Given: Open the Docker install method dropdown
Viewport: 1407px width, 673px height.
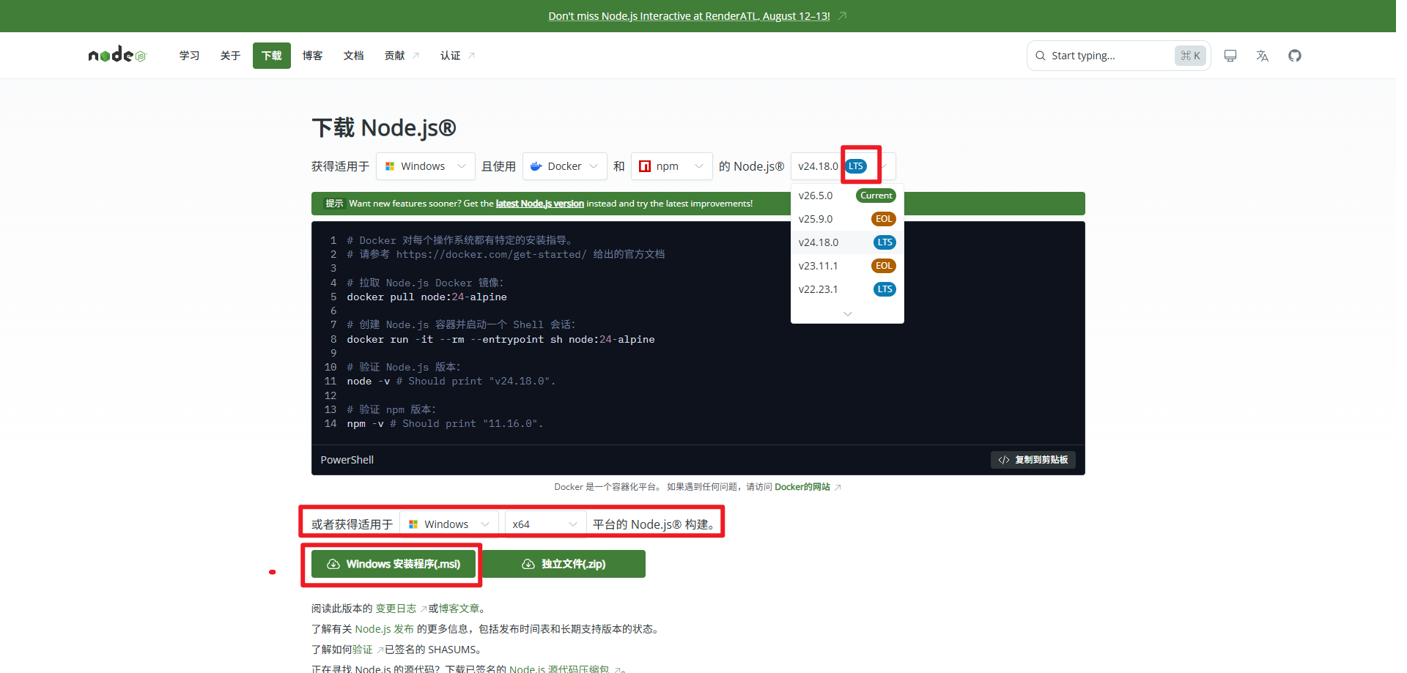Looking at the screenshot, I should (565, 166).
